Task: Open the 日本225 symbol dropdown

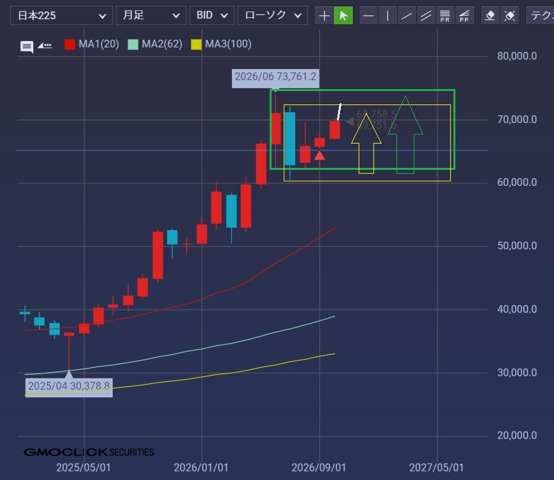Action: [x=61, y=15]
